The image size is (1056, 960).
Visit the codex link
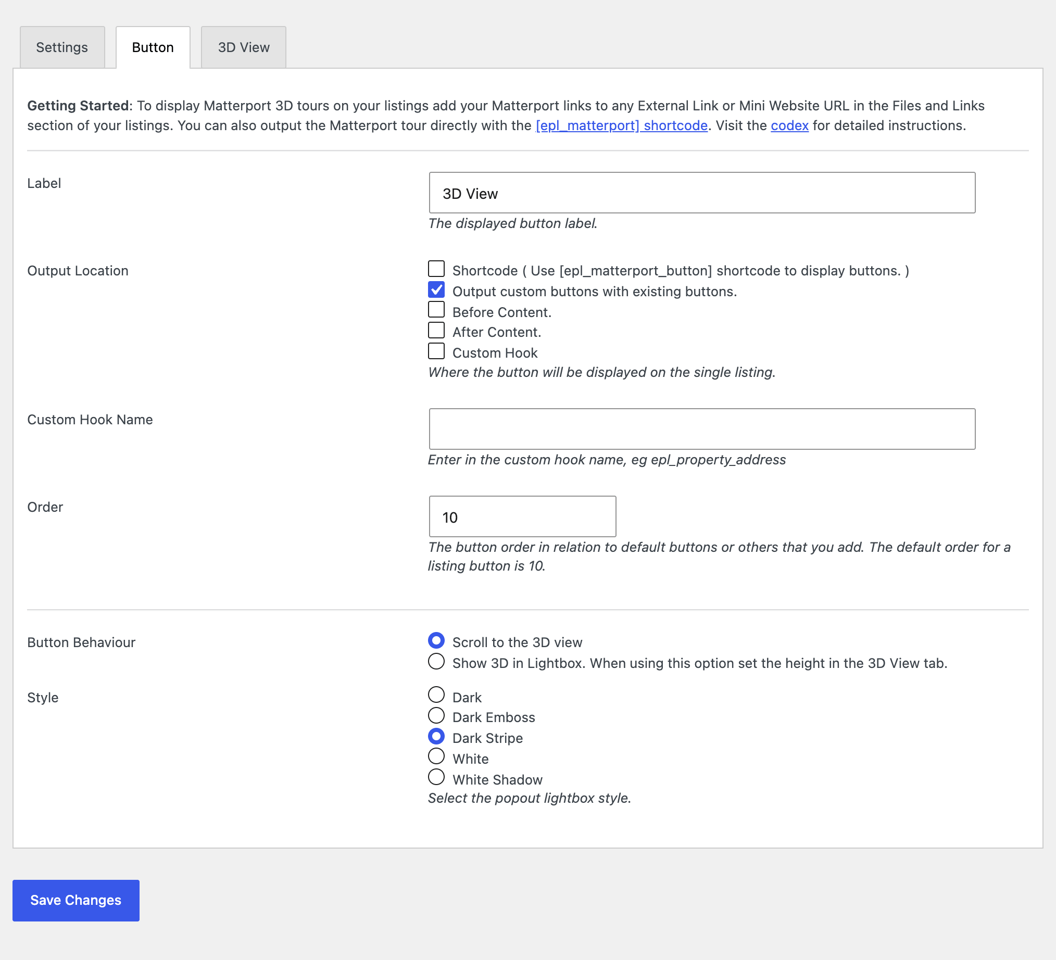789,125
